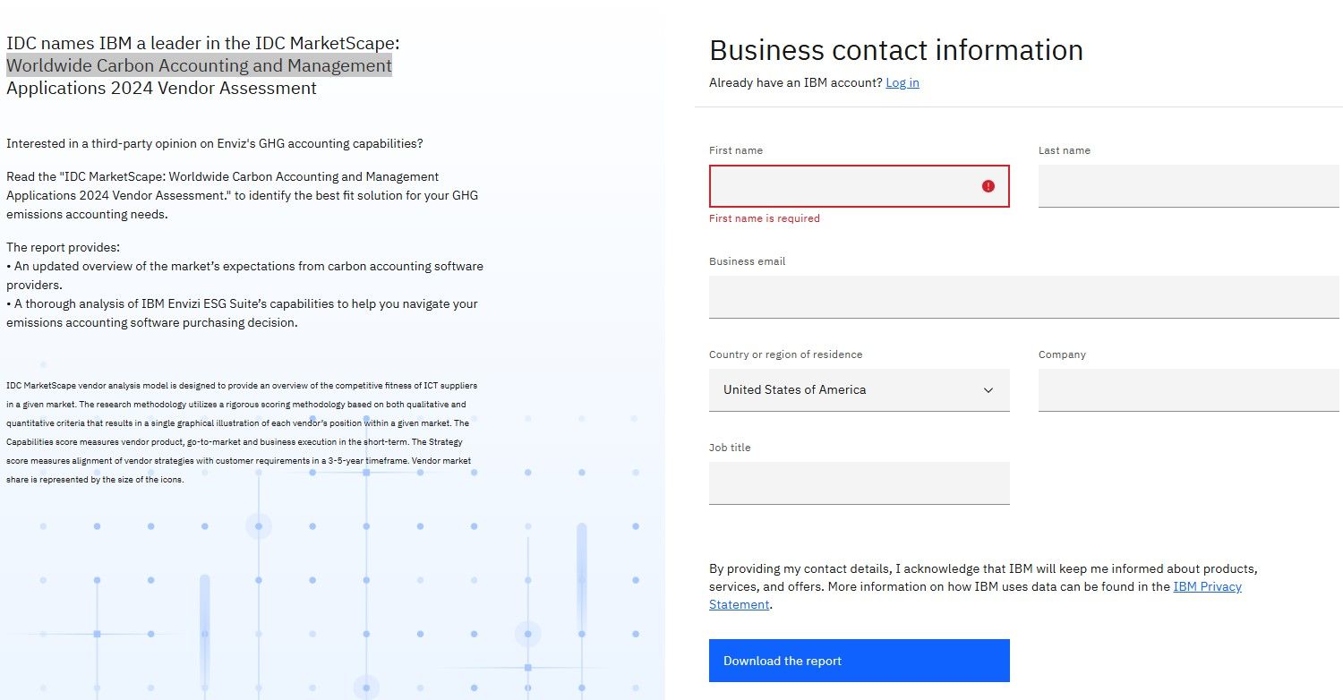Click the "First name is required" error message

[764, 218]
